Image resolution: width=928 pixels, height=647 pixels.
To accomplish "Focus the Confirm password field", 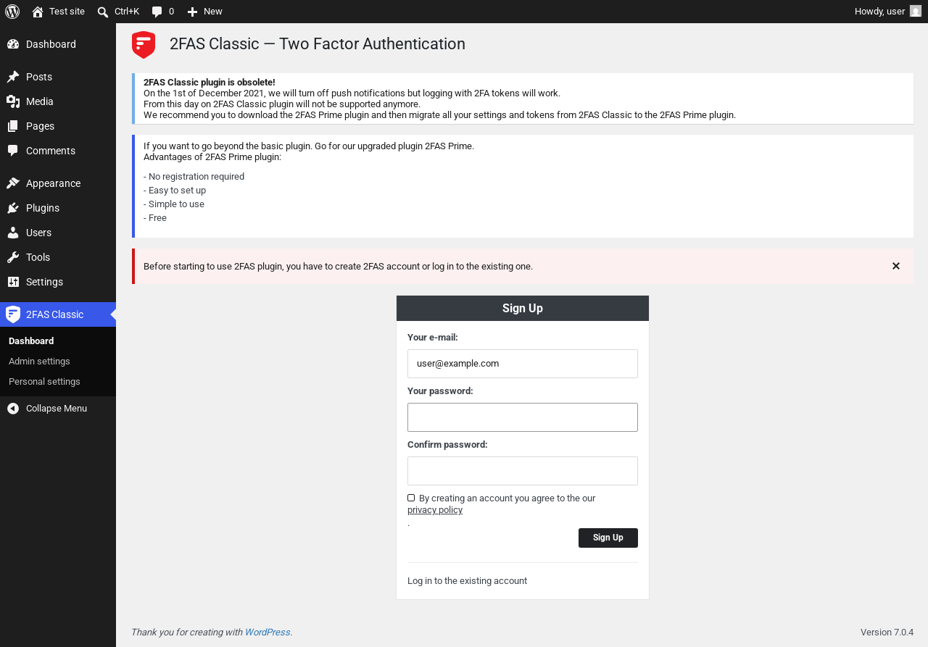I will 523,471.
